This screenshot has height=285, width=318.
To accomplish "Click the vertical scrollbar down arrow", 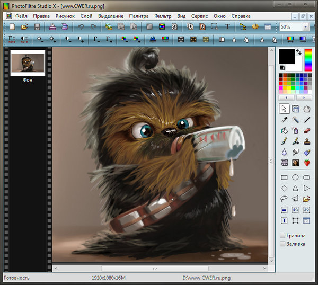I will [271, 261].
